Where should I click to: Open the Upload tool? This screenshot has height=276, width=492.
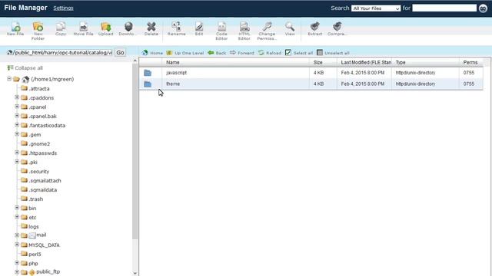coord(106,29)
